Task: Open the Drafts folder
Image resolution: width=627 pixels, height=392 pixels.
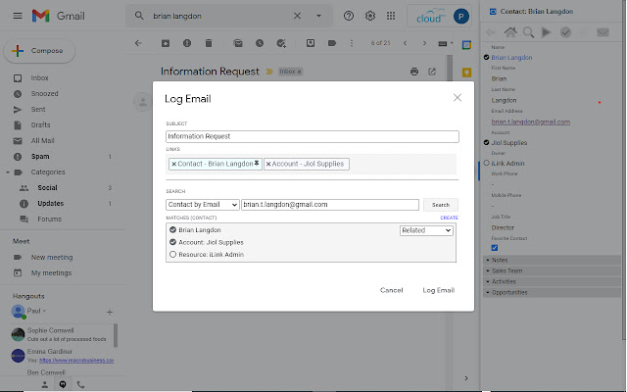Action: [x=41, y=124]
